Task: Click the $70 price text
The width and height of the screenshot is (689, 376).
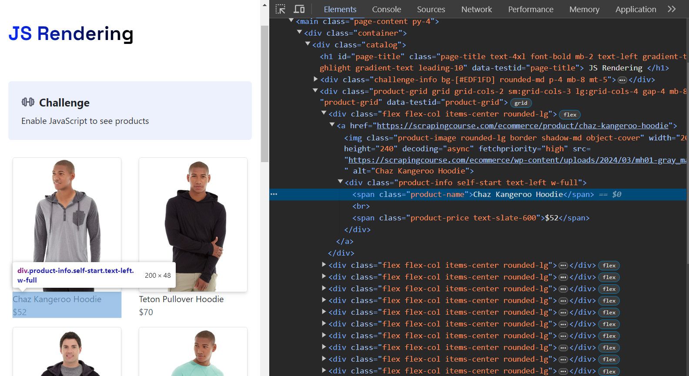Action: tap(146, 312)
